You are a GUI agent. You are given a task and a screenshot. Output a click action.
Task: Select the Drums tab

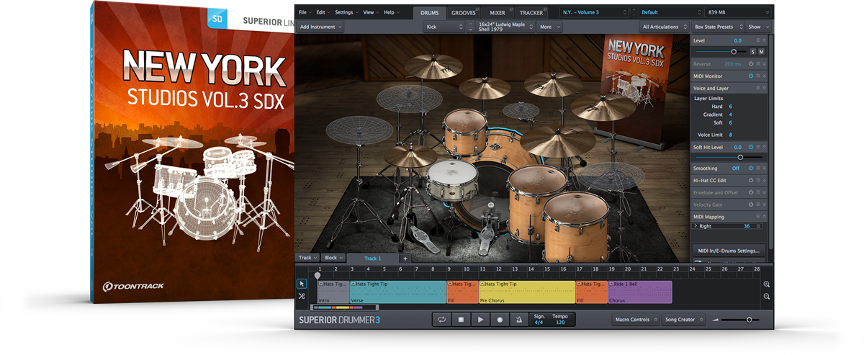coord(428,12)
